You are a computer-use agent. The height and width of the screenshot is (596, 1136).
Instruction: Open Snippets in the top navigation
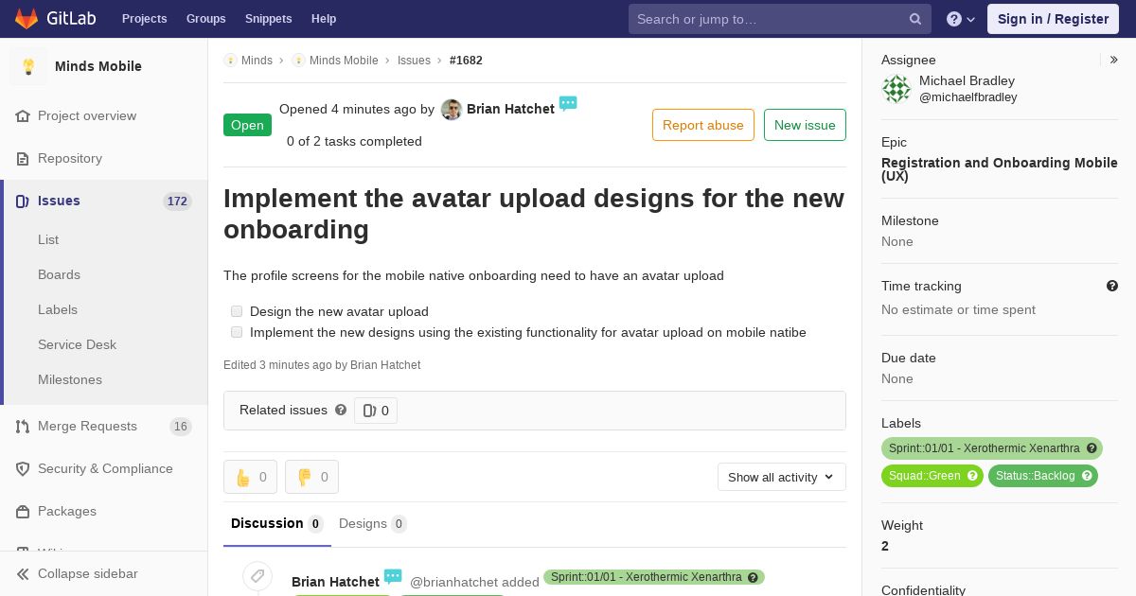coord(269,19)
